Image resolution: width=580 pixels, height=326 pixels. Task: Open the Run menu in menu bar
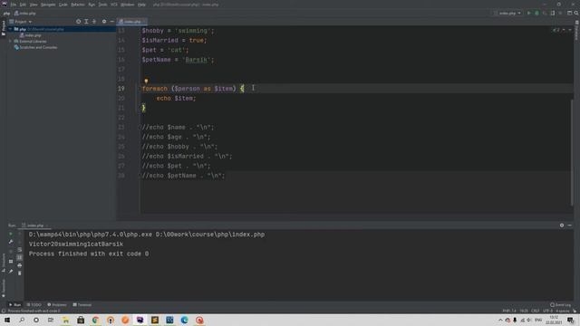click(x=92, y=5)
